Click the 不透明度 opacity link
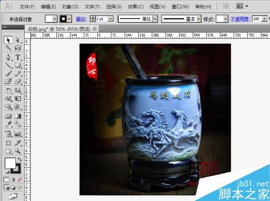270x201 pixels. [240, 19]
